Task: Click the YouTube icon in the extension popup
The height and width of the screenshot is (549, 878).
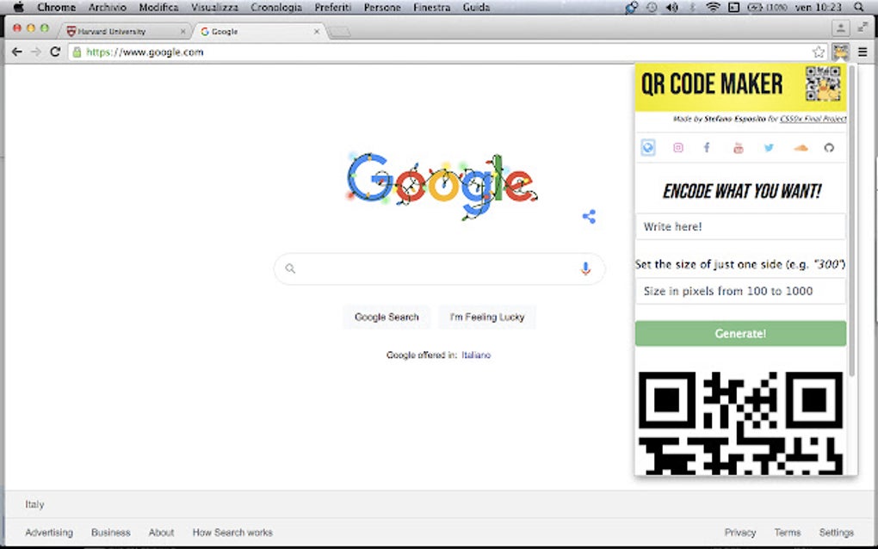Action: 738,147
